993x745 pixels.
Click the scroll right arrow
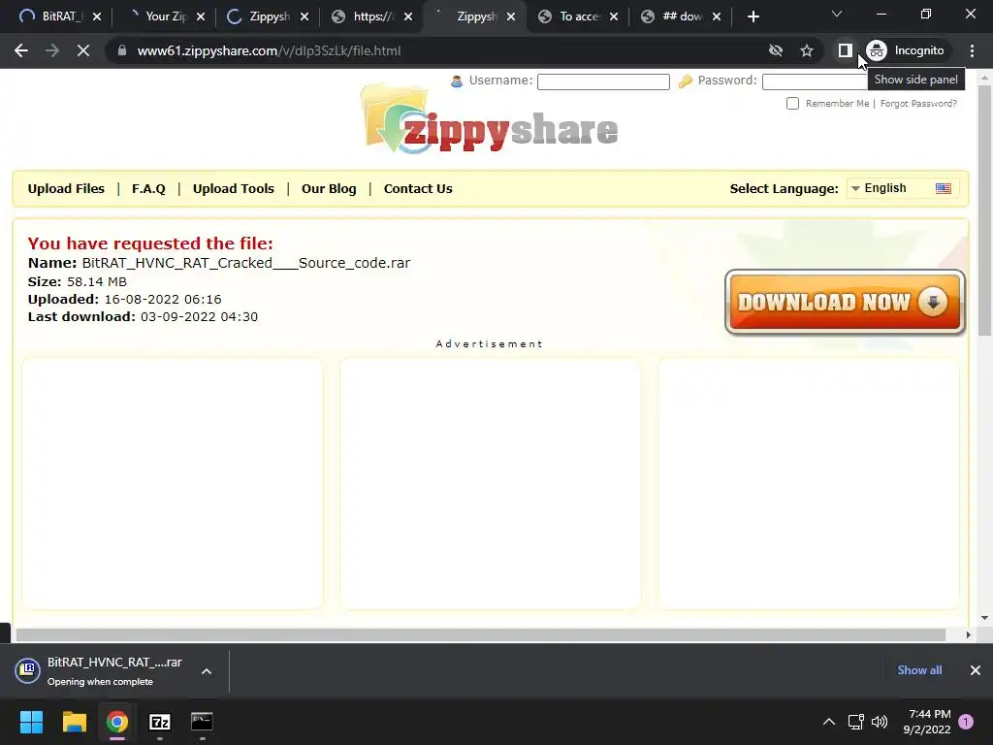[968, 634]
